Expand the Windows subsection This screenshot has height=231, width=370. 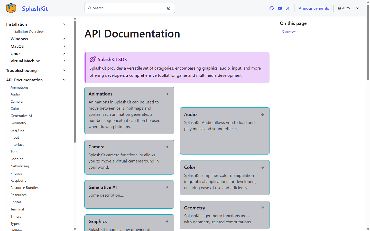[x=64, y=39]
